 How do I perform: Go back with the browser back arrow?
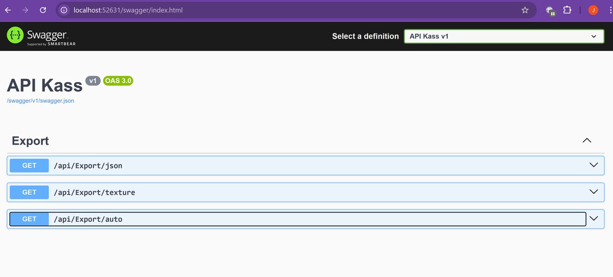point(8,10)
